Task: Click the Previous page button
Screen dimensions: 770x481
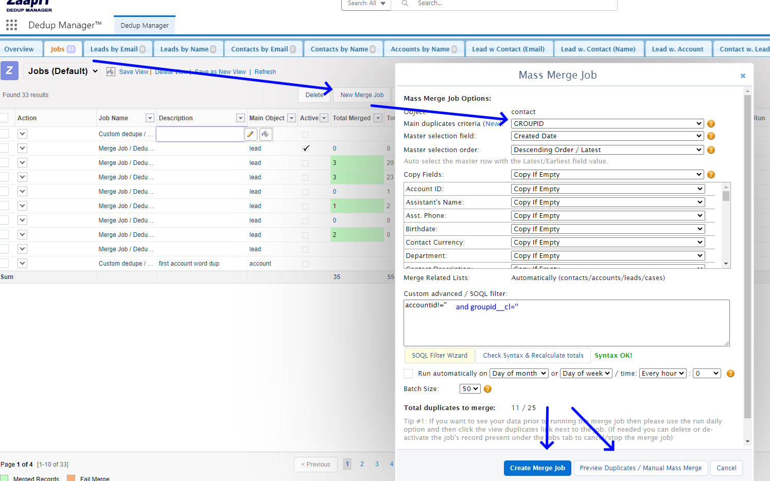Action: click(316, 465)
